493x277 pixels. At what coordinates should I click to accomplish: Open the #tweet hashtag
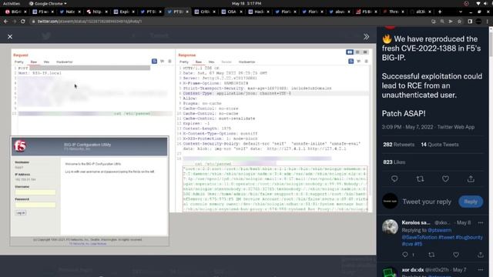click(446, 237)
